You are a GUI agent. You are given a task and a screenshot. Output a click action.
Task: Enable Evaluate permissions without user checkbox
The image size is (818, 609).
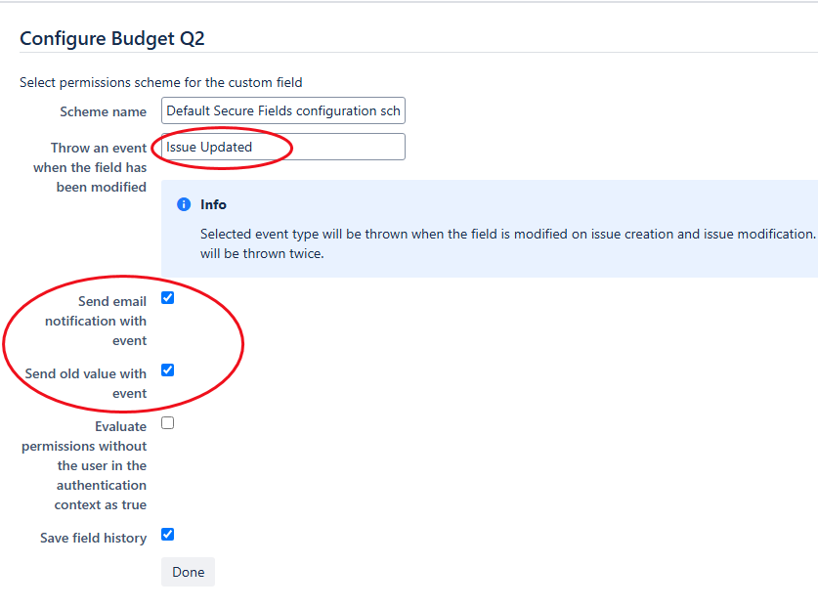(167, 423)
